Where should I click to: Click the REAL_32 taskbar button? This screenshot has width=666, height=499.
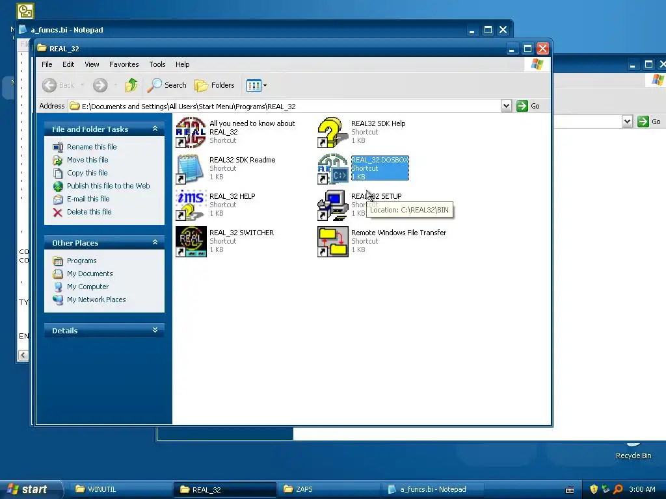coord(224,489)
